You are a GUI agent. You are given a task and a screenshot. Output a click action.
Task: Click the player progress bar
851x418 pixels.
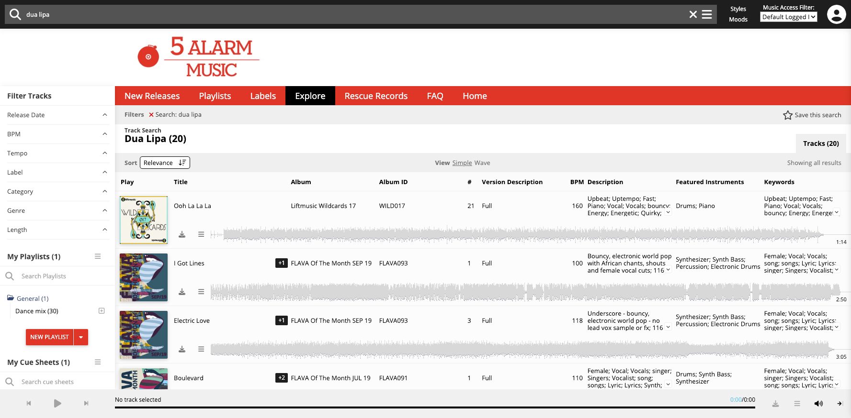pyautogui.click(x=435, y=407)
